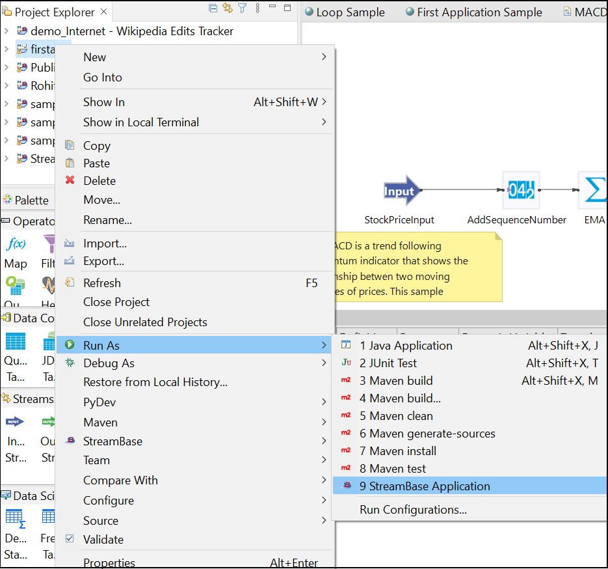This screenshot has height=569, width=608.
Task: Expand the firsta project node
Action: coord(7,49)
